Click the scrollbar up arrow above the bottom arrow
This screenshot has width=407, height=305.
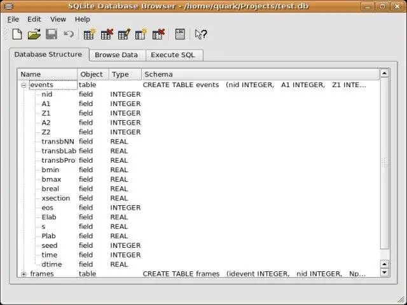[384, 264]
